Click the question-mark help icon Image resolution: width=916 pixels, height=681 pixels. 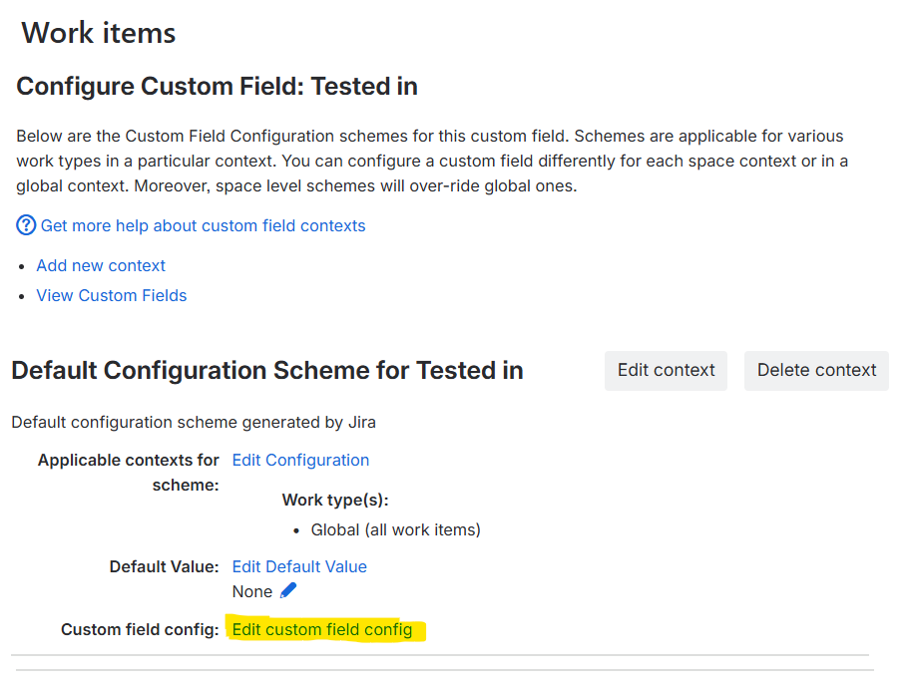[26, 225]
